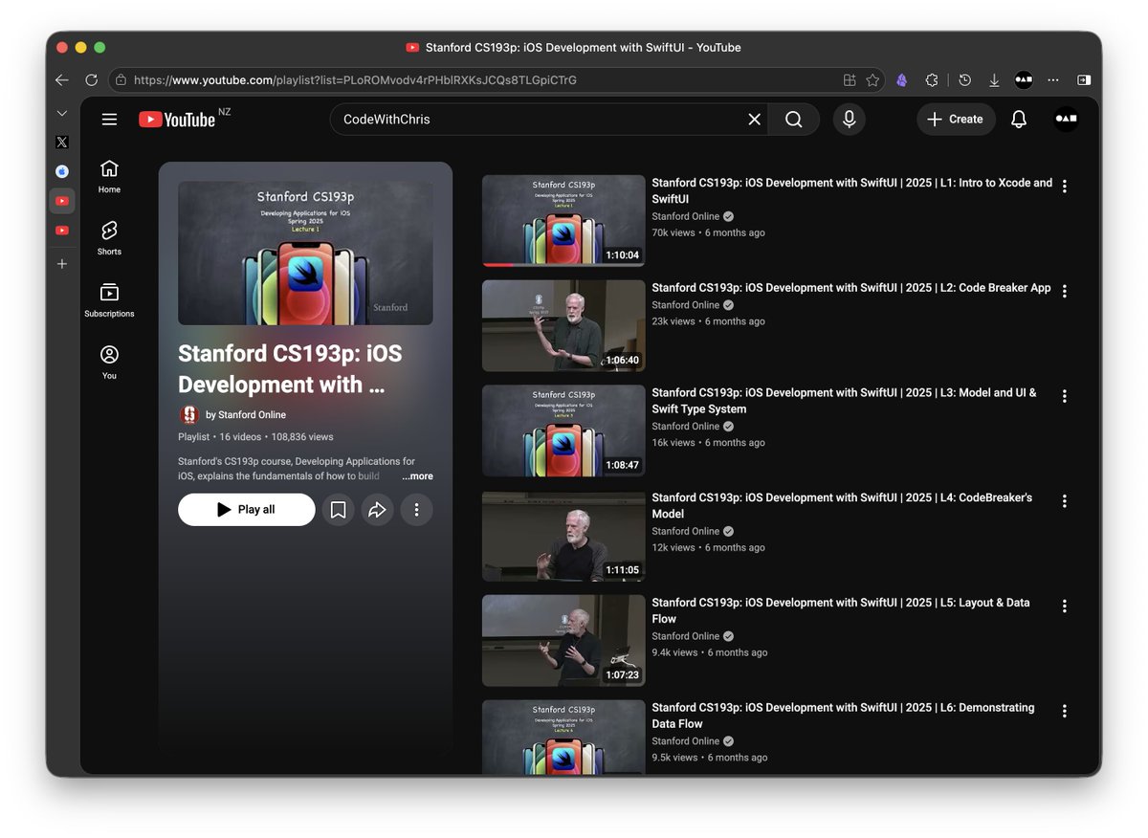Click '23k views • 6 months ago' text
Image resolution: width=1148 pixels, height=838 pixels.
[709, 321]
